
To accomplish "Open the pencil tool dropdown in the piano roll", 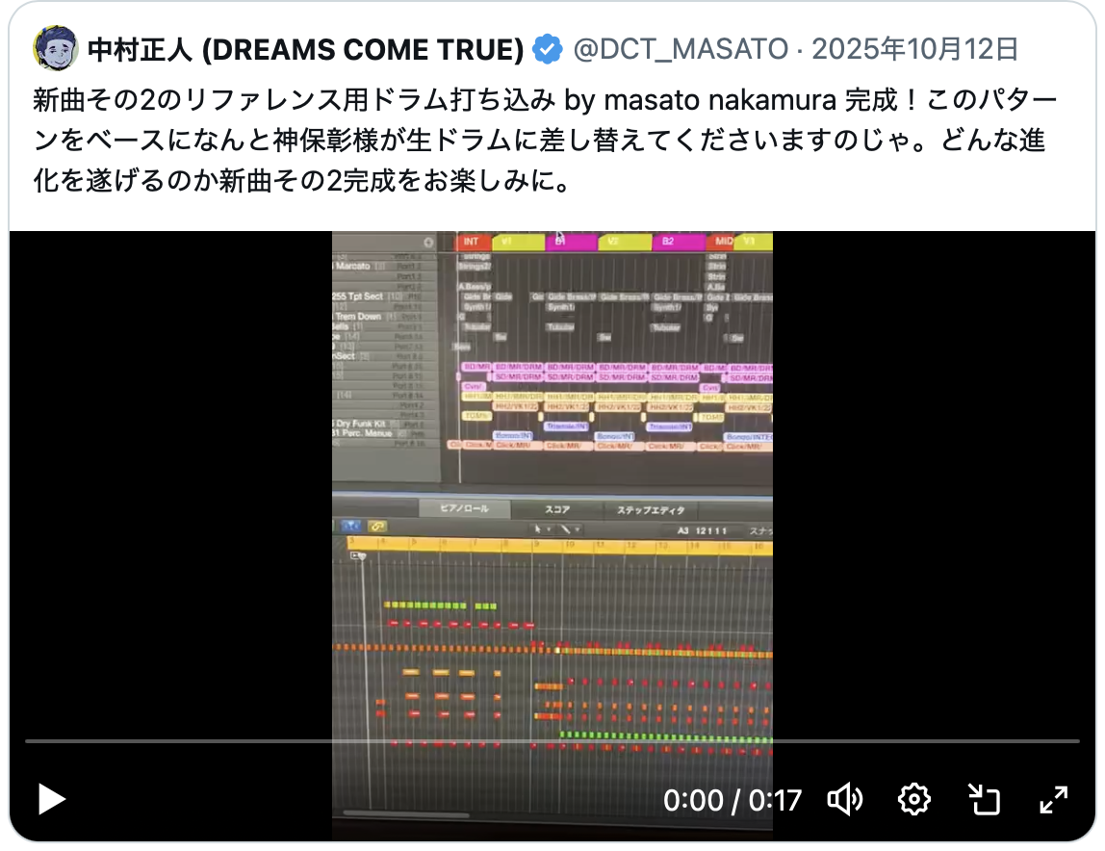I will (x=569, y=529).
